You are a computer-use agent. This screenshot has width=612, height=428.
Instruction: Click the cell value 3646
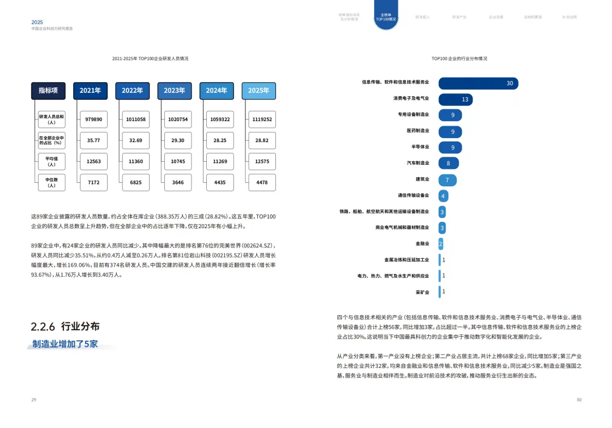click(178, 182)
